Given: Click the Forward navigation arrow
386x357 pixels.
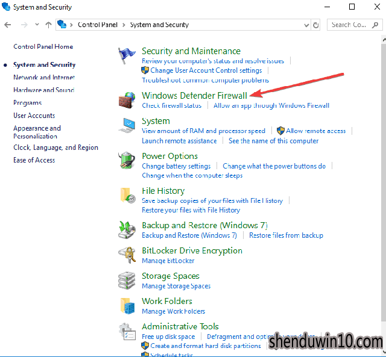Looking at the screenshot, I should tap(24, 25).
